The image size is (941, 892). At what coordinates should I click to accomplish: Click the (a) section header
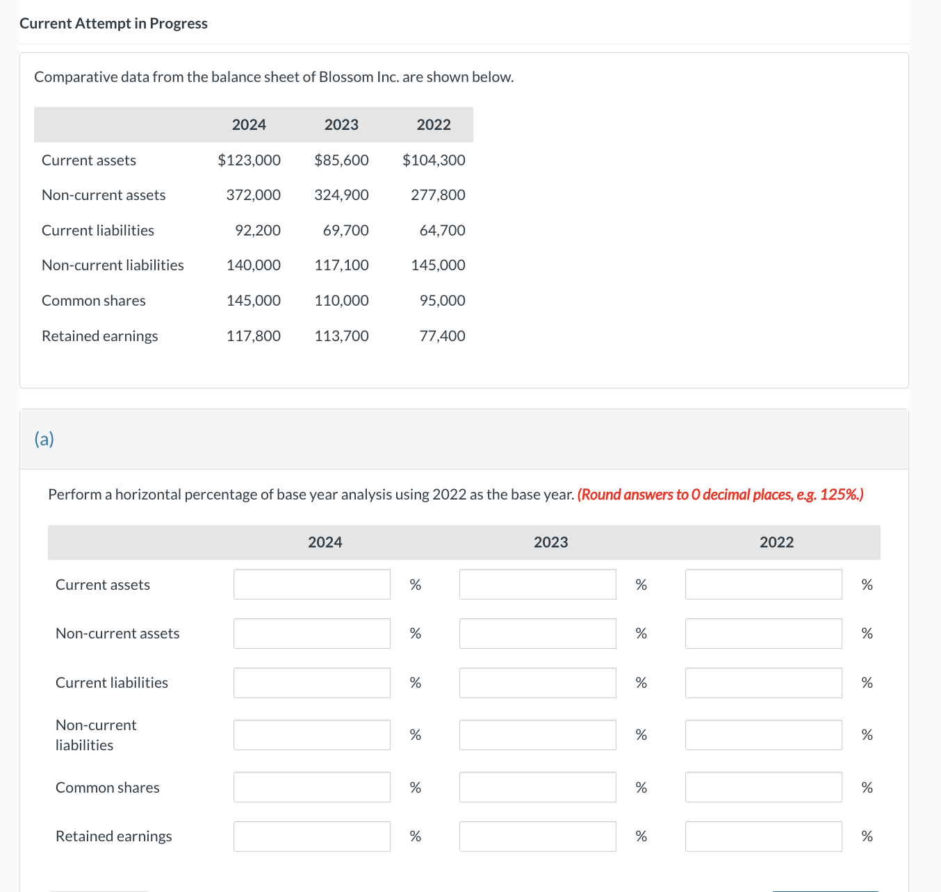(44, 439)
